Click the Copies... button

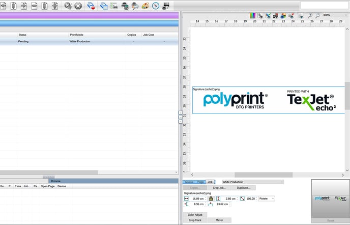(195, 188)
